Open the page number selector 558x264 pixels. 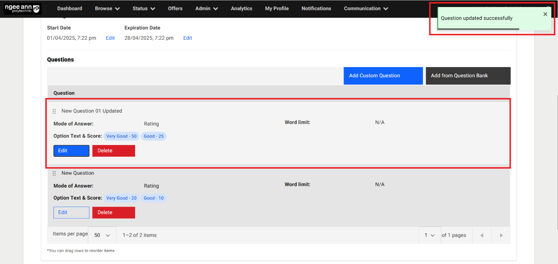coord(430,235)
